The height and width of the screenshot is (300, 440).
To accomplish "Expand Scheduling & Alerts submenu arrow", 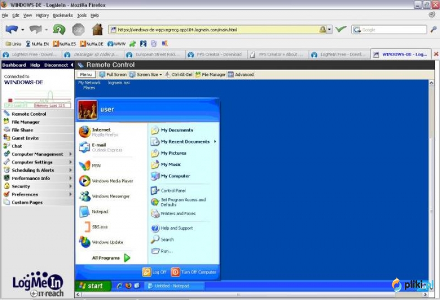I will (70, 170).
